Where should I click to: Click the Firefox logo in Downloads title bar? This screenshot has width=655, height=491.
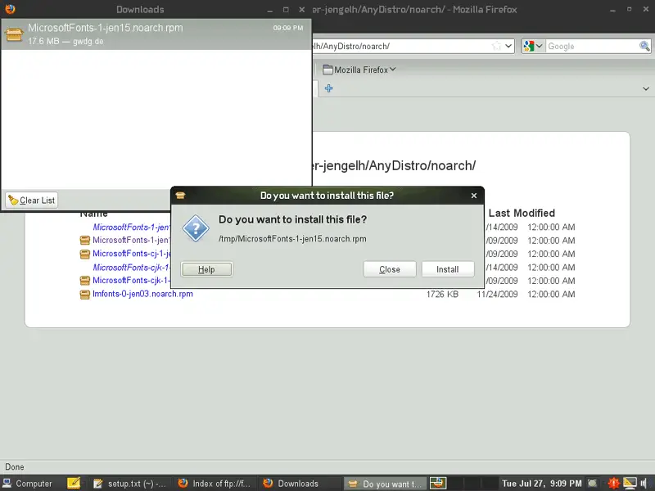pos(10,9)
